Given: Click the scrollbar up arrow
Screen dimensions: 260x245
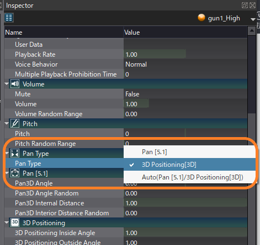Looking at the screenshot, I should 252,31.
